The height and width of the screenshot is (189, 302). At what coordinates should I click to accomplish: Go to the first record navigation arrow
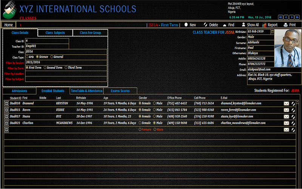[x=280, y=17]
